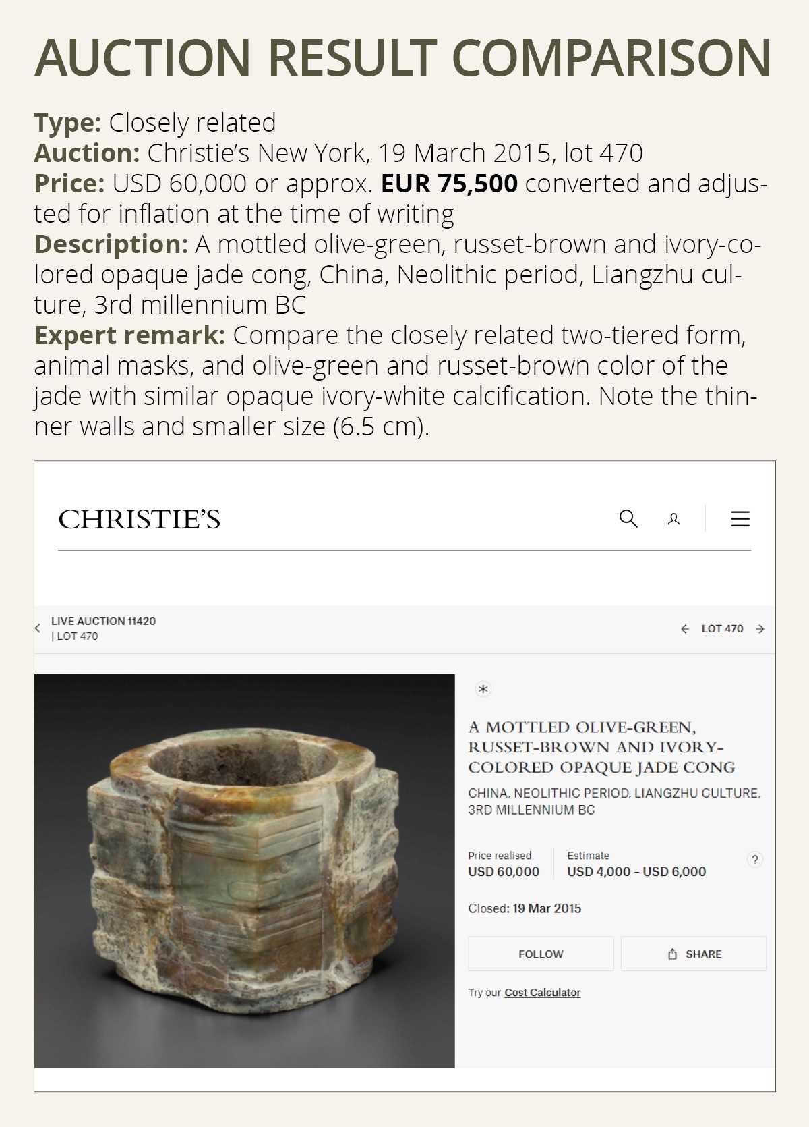The image size is (809, 1127).
Task: Expand previous page with left chevron
Action: [x=39, y=627]
